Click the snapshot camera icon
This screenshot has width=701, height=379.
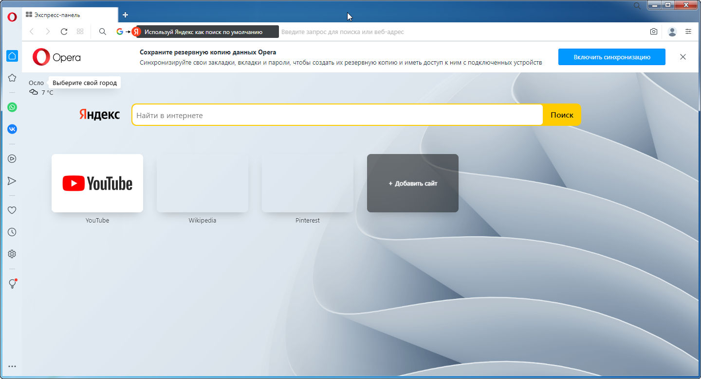click(x=653, y=32)
